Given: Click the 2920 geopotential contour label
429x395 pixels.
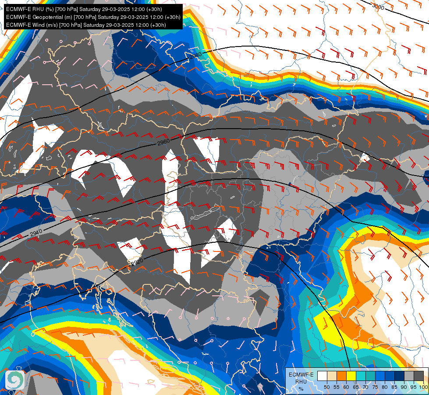Looking at the screenshot, I should [137, 262].
